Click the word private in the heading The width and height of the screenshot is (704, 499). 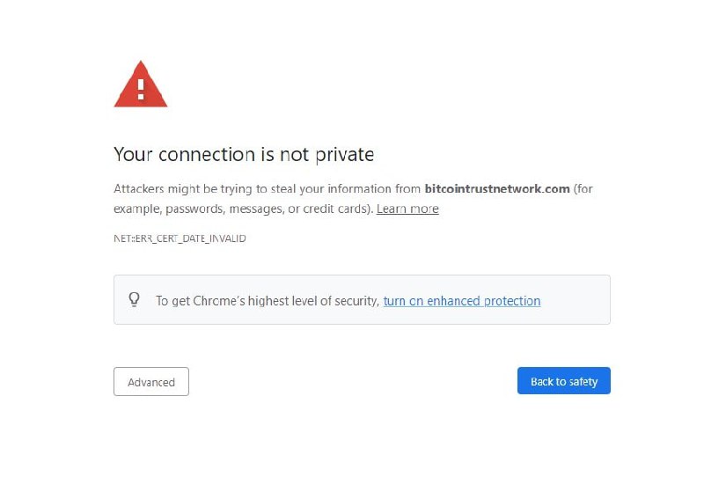[x=344, y=155]
